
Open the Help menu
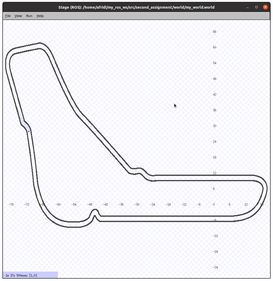click(x=40, y=16)
